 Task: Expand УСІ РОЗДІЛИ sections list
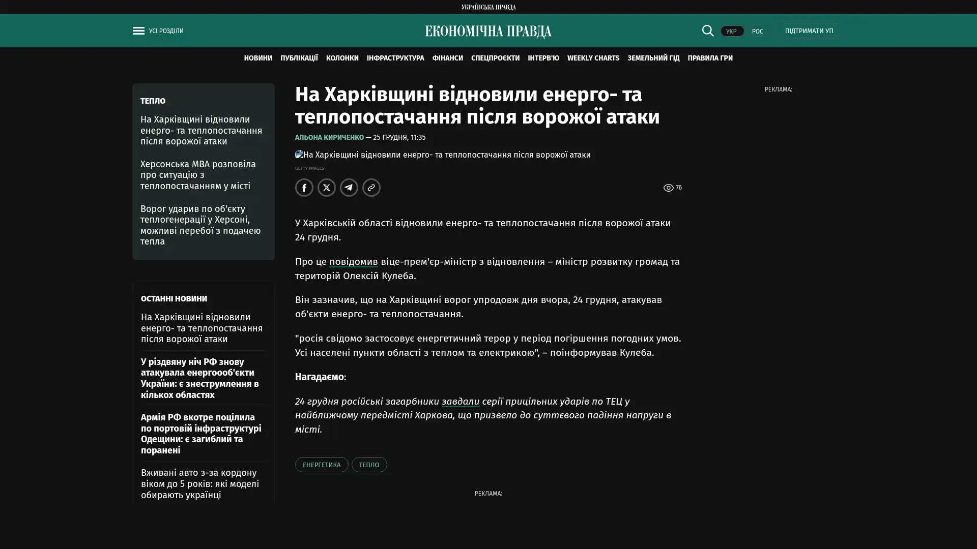point(166,31)
